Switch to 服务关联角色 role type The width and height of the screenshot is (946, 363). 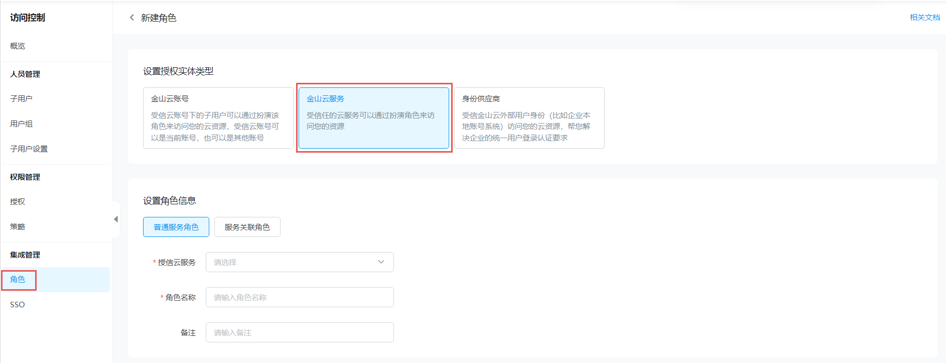(x=247, y=227)
